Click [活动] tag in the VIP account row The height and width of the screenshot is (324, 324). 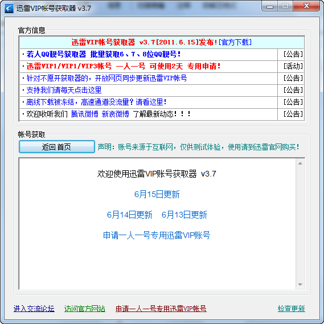(x=293, y=66)
